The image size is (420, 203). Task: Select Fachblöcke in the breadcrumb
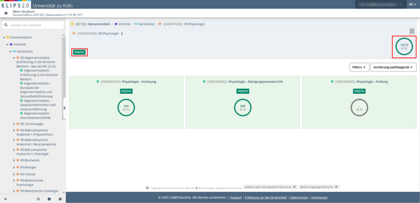146,24
